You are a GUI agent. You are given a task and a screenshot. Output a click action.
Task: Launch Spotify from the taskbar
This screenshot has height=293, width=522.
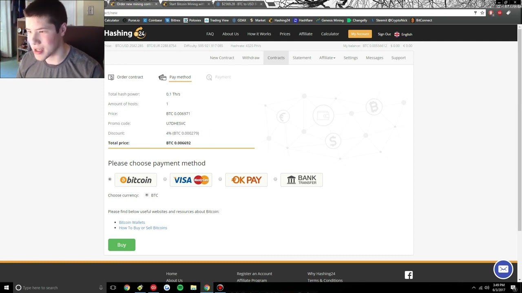pos(180,288)
